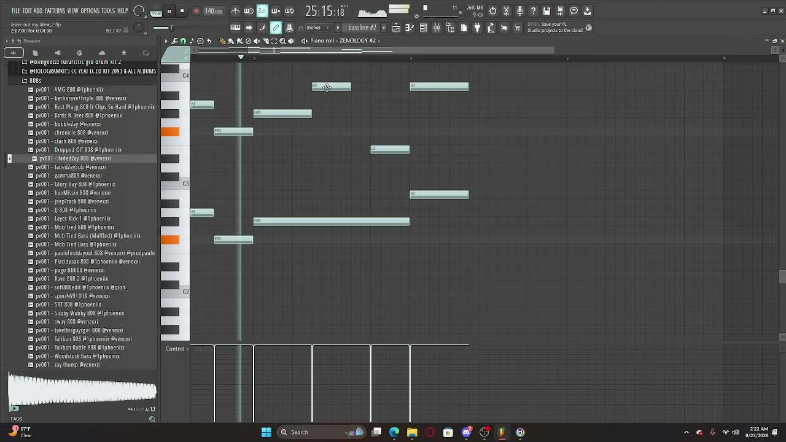Image resolution: width=786 pixels, height=442 pixels.
Task: Toggle the multilink to controllers hat icon
Action: coord(289,28)
